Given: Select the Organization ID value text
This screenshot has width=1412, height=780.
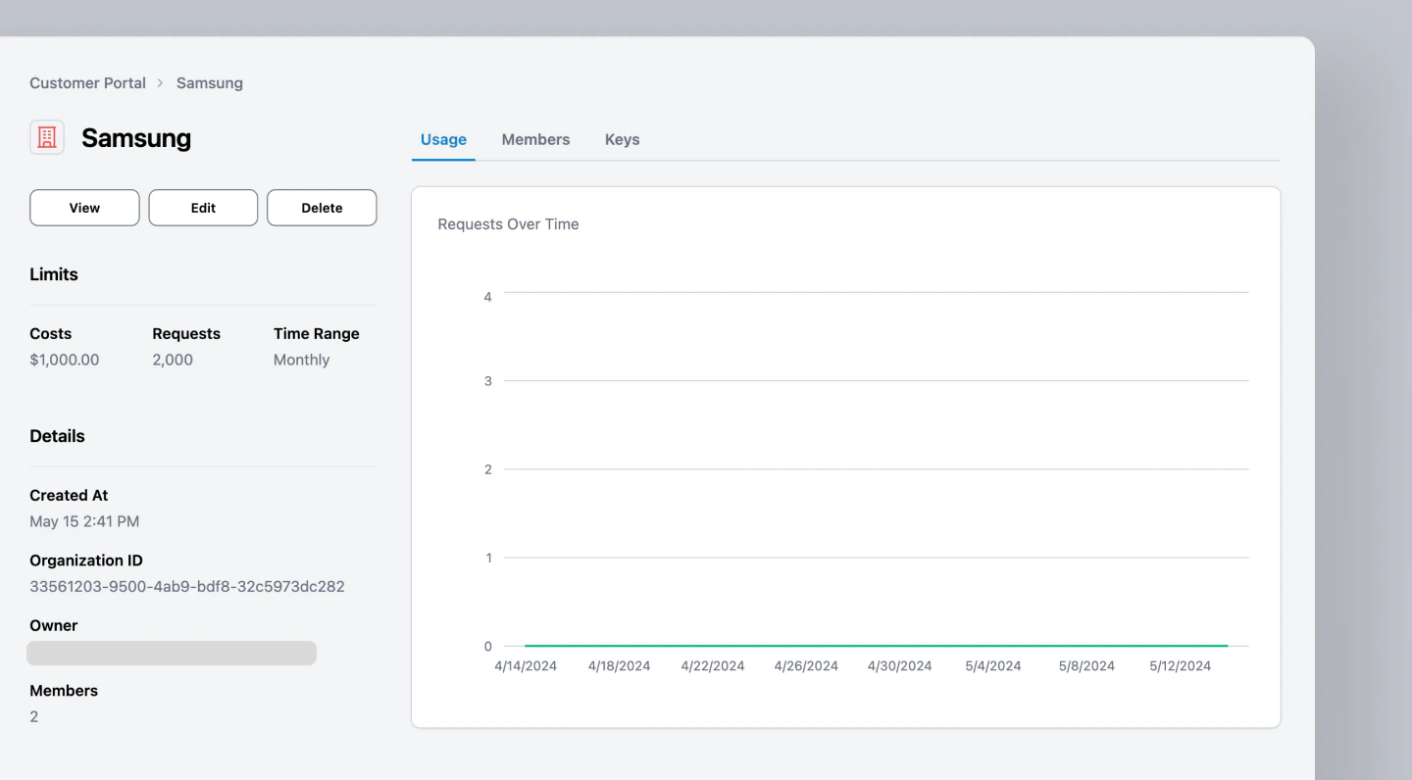Looking at the screenshot, I should [x=186, y=585].
